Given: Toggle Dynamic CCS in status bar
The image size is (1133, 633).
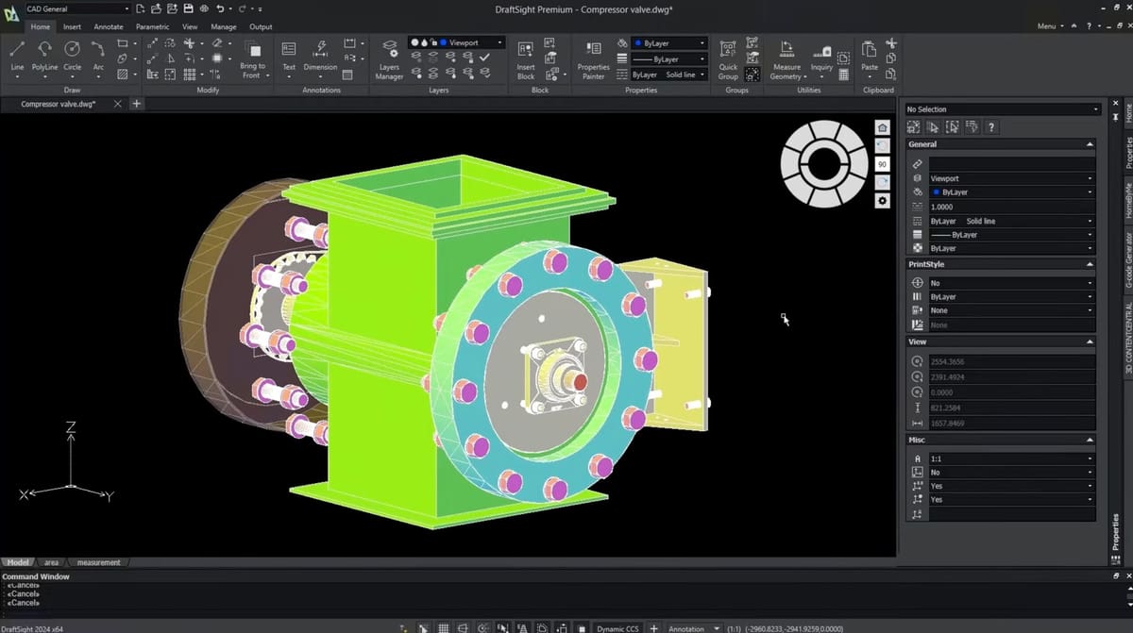Looking at the screenshot, I should tap(617, 628).
